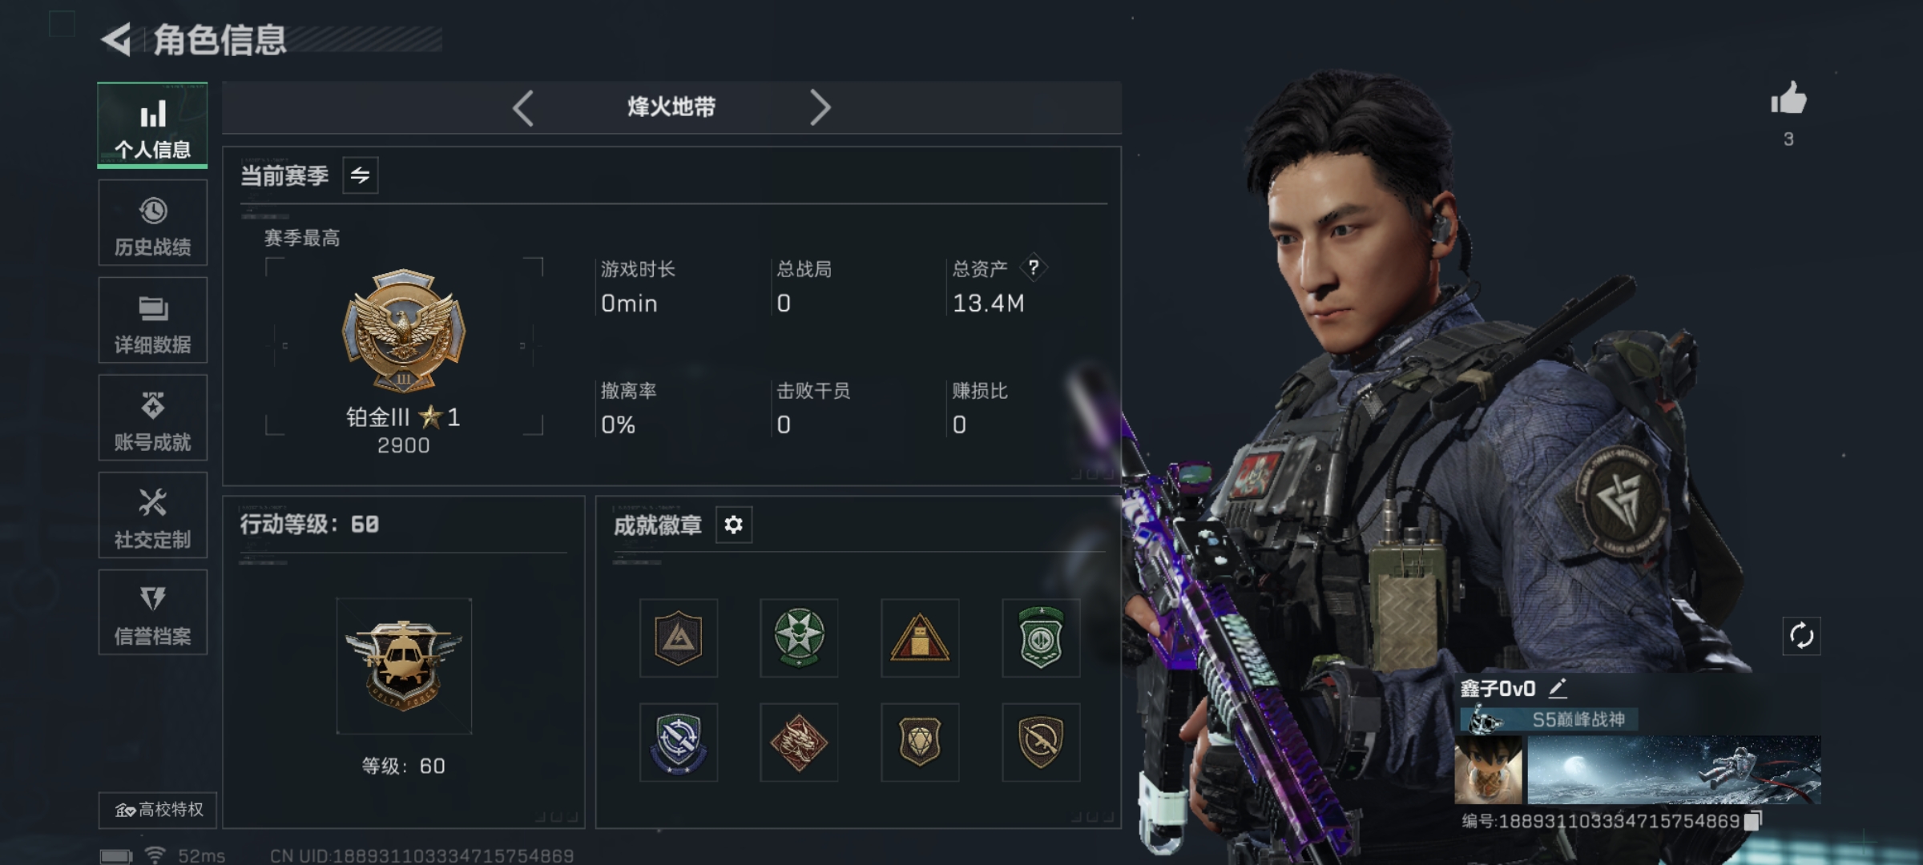Screen dimensions: 1923x865
Task: Click the helicopter level 60 emblem
Action: pyautogui.click(x=404, y=666)
